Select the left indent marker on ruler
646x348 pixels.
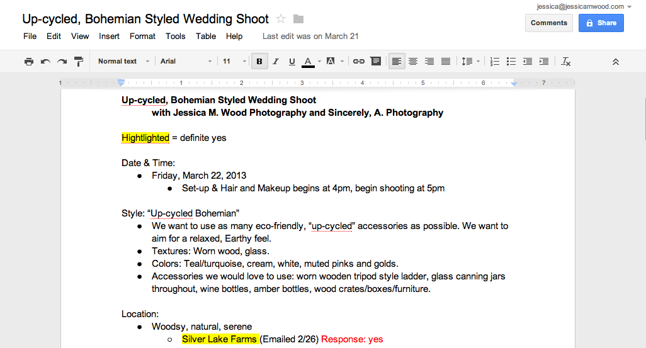[121, 82]
